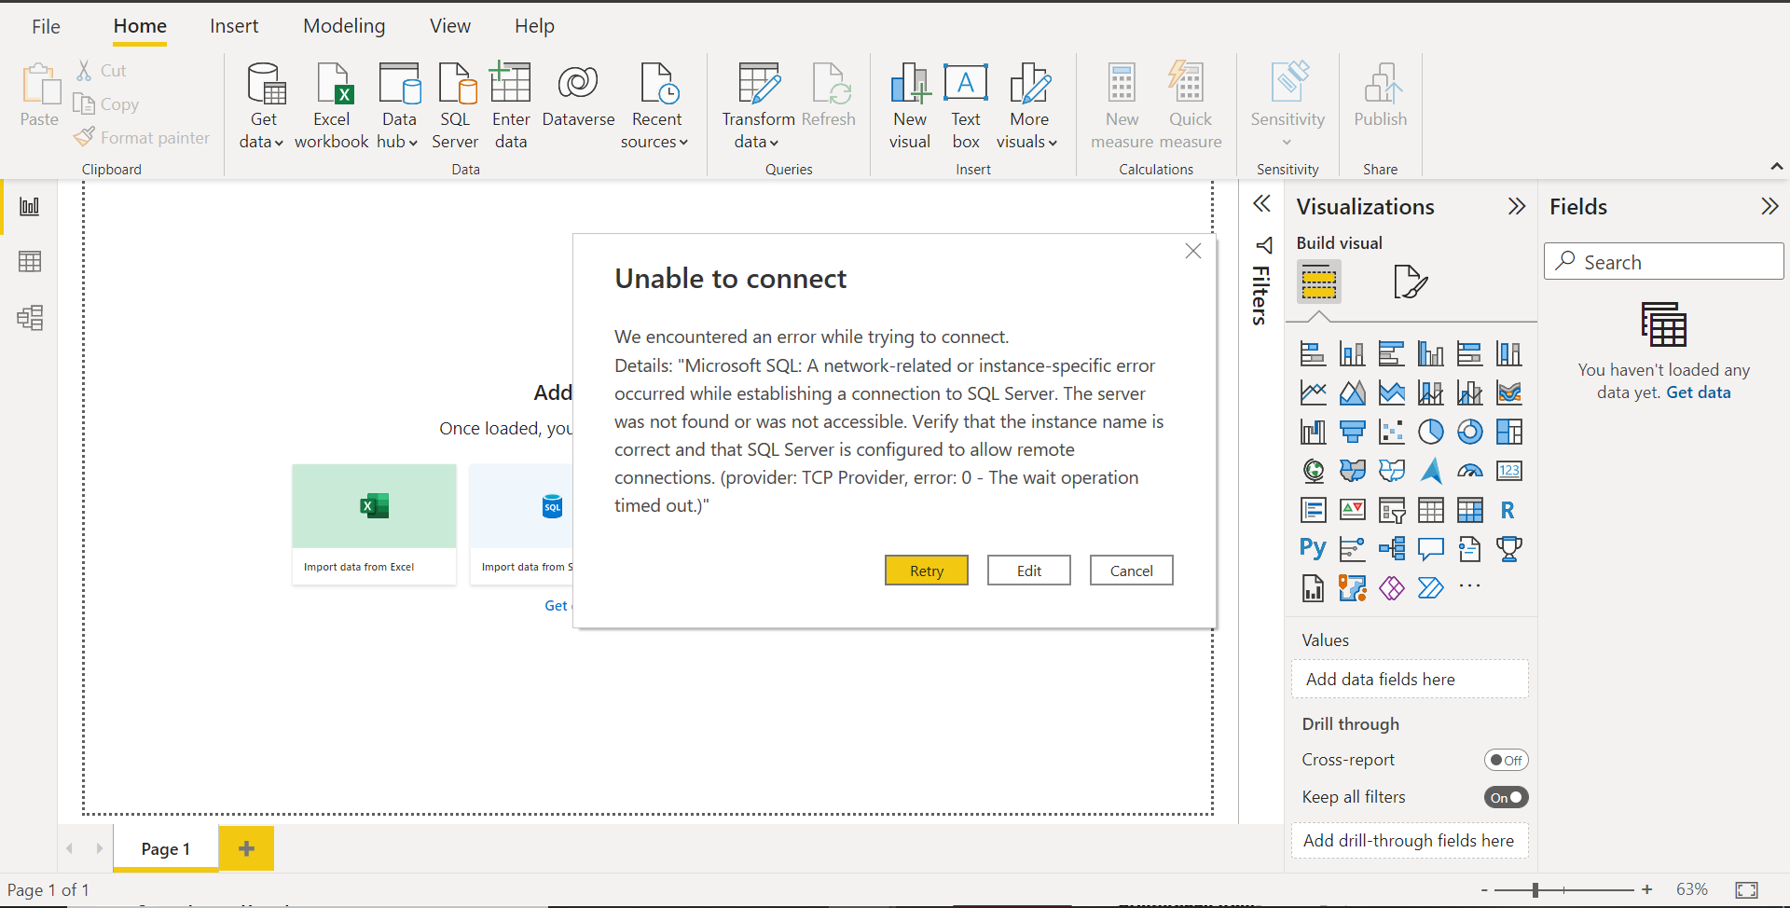Open Model view in left sidebar
The image size is (1790, 908).
coord(30,318)
